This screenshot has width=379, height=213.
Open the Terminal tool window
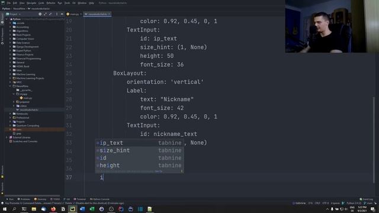click(80, 199)
